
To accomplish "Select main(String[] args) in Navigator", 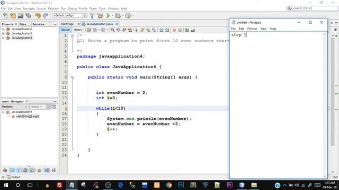I will [x=28, y=116].
